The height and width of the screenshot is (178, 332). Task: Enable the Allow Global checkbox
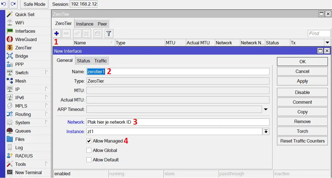tap(89, 150)
